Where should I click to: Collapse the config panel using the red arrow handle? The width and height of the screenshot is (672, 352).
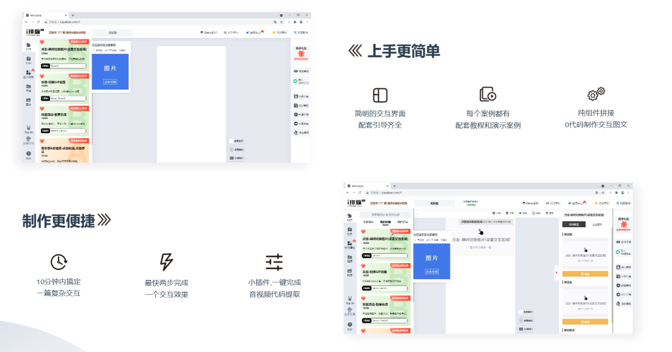[x=556, y=272]
